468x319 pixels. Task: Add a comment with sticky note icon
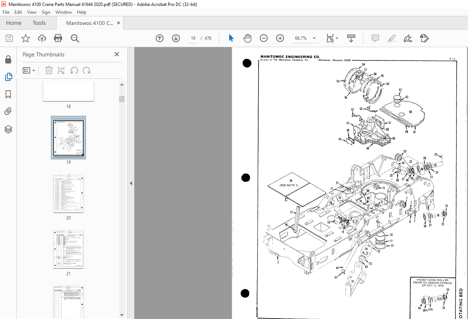[x=375, y=38]
